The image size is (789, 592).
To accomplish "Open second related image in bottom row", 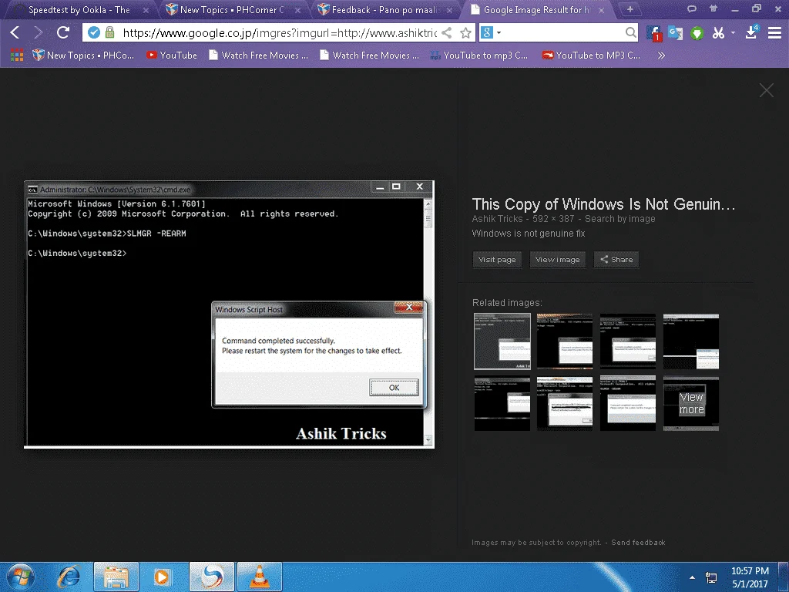I will [565, 403].
